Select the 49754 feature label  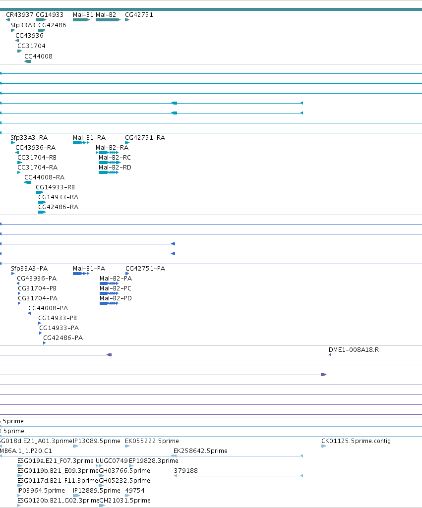135,491
